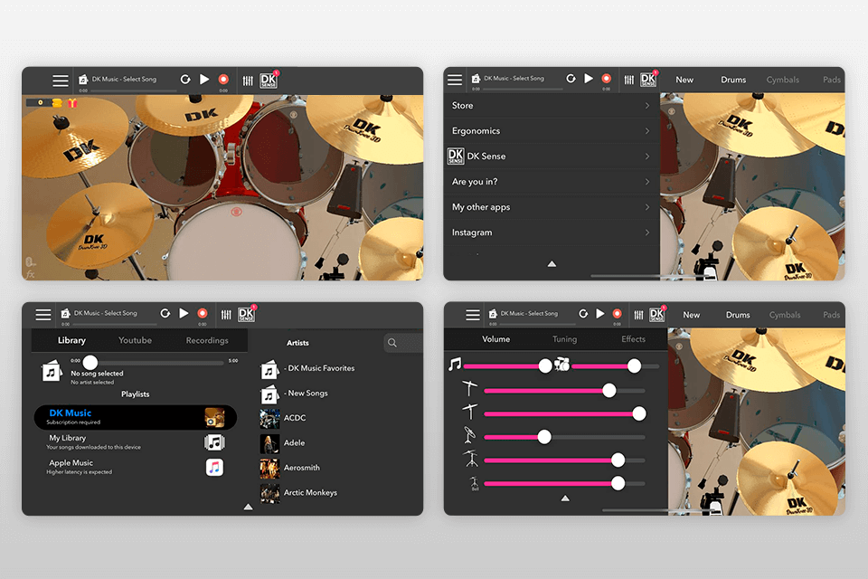The width and height of the screenshot is (868, 579).
Task: Click record button on Store list screen
Action: coord(607,78)
